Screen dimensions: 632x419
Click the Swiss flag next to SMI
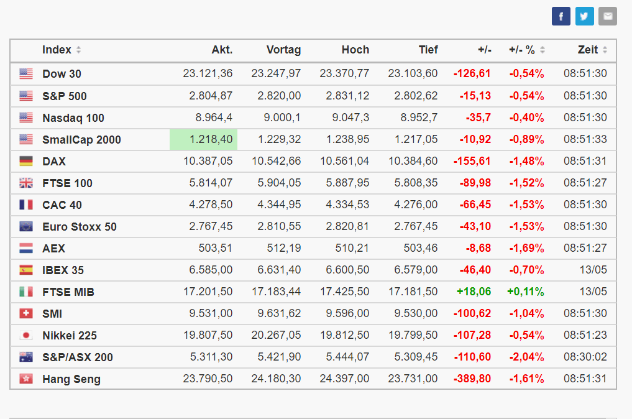click(26, 313)
